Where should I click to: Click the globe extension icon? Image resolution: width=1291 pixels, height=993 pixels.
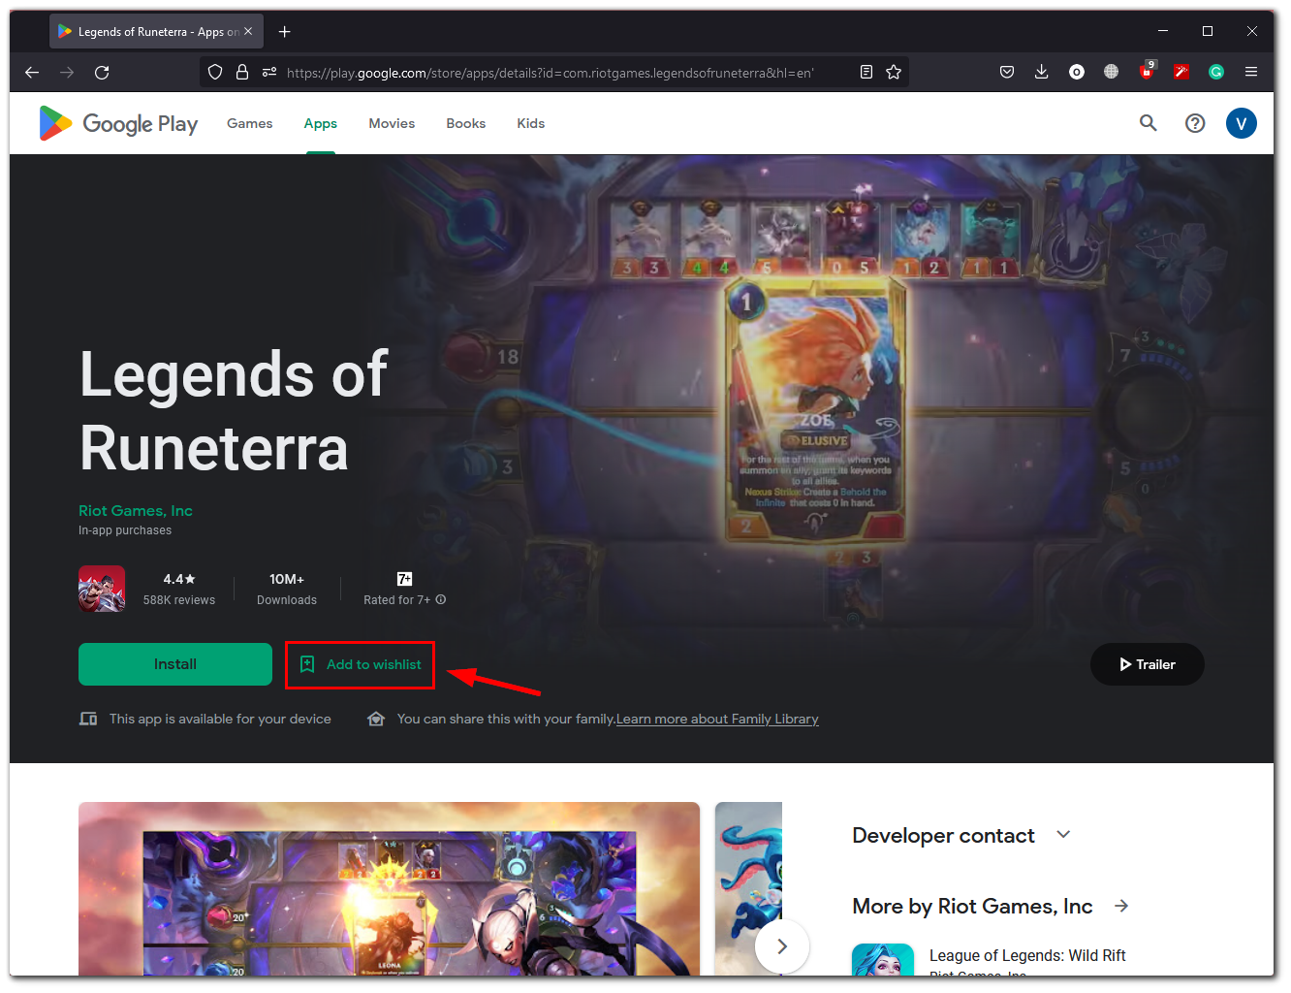1112,72
